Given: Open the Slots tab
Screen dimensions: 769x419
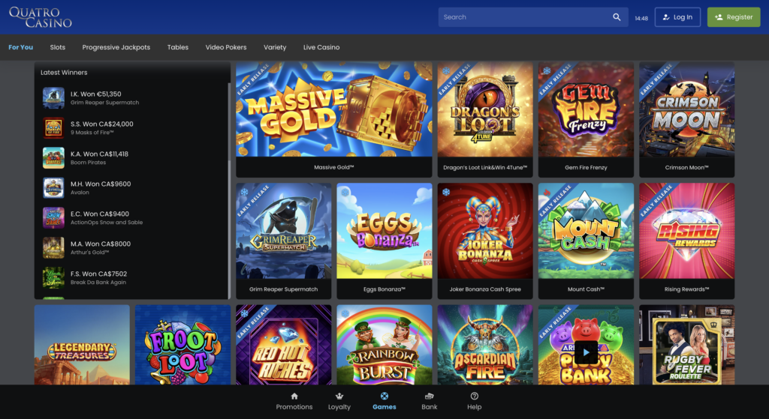Looking at the screenshot, I should click(x=57, y=47).
